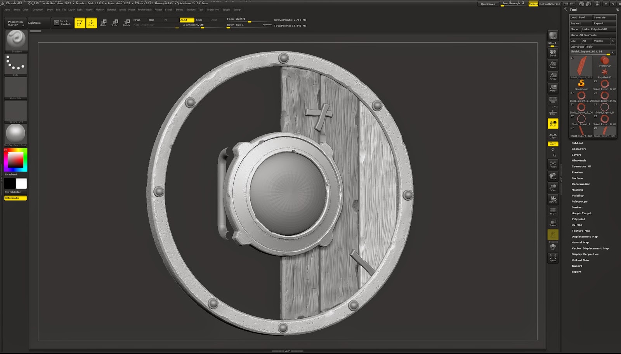Select the Shield_Export_B22 tool thumbnail

[x=581, y=130]
